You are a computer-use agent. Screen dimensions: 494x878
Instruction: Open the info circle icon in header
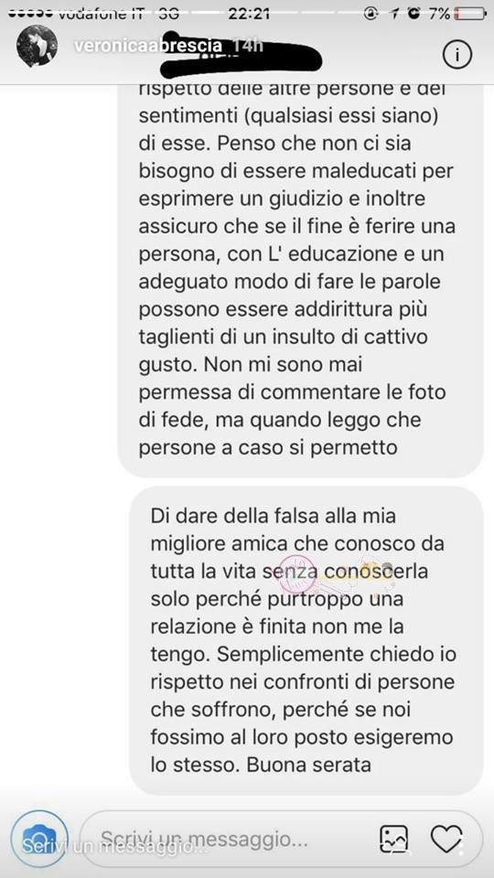[457, 54]
